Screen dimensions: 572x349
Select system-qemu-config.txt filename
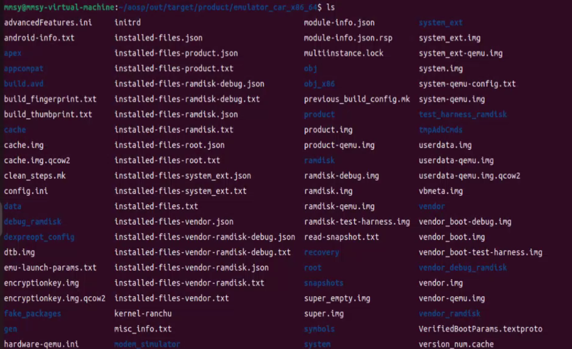coord(467,84)
